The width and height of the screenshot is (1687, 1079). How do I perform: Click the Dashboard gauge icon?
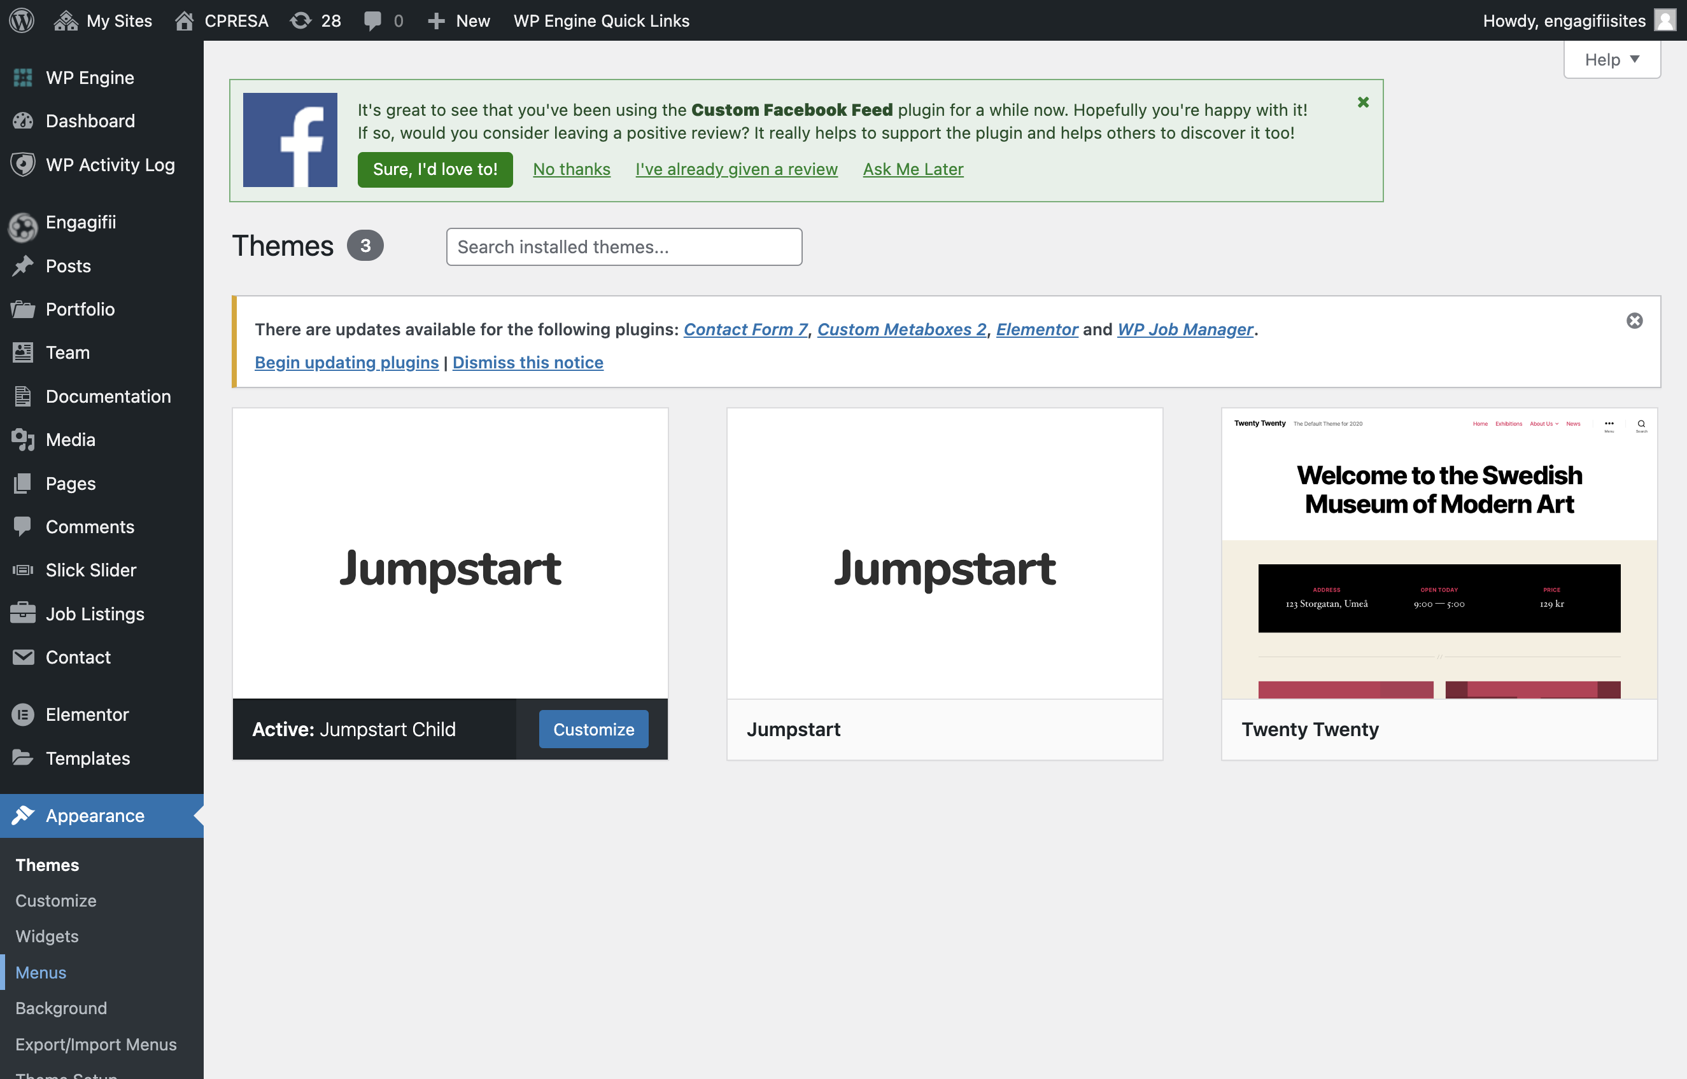click(x=23, y=122)
